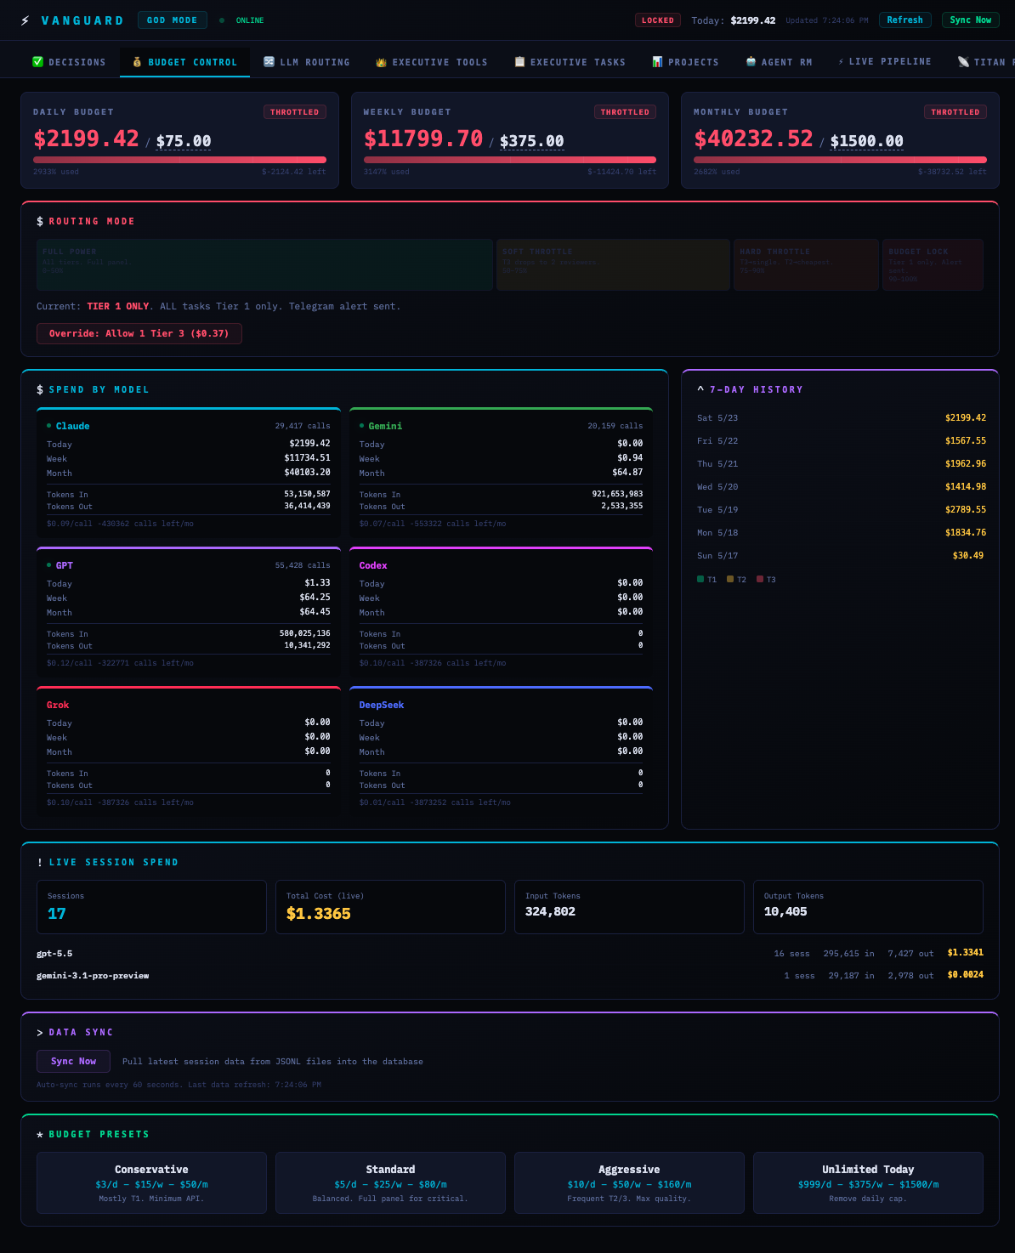1015x1253 pixels.
Task: Click the Vanguard lightning bolt logo
Action: point(26,20)
